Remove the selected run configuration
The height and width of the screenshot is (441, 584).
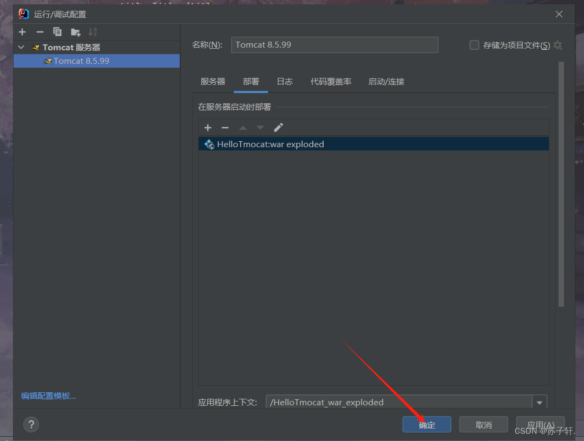click(40, 32)
